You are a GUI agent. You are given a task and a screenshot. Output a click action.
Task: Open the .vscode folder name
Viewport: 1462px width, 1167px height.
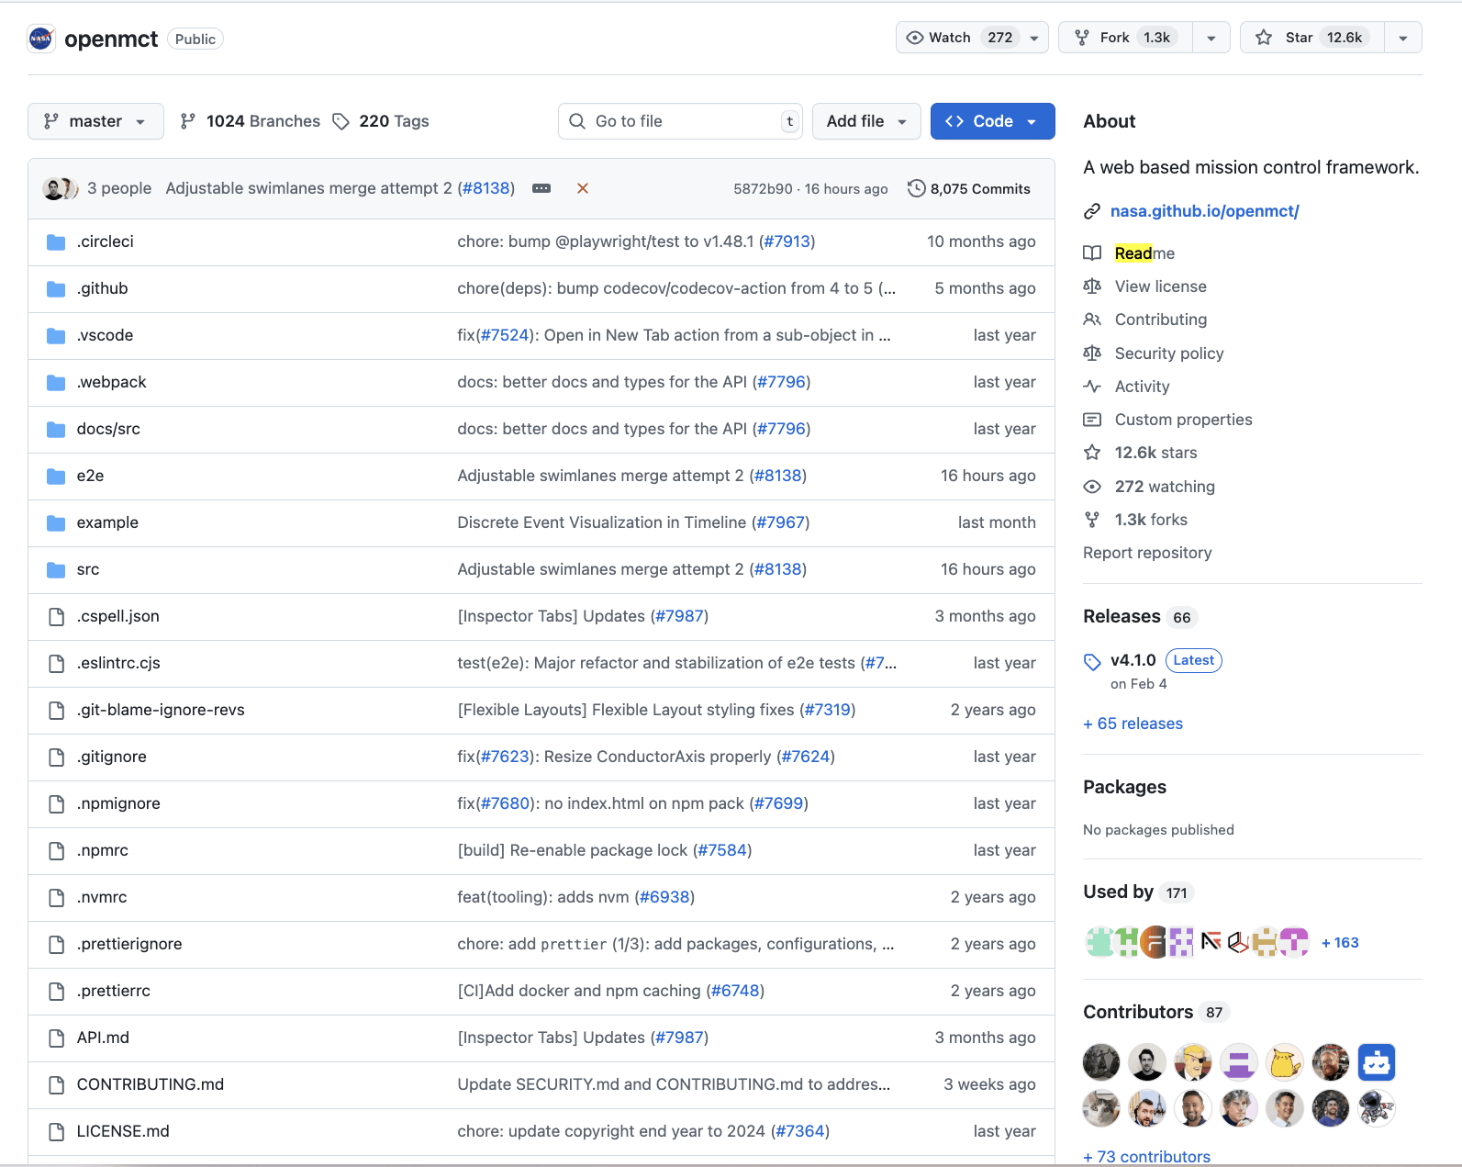105,335
